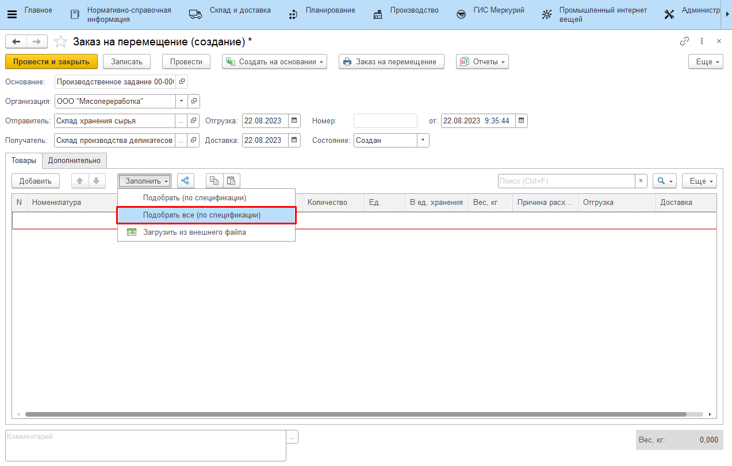The image size is (732, 466).
Task: Open the Основание linked document icon
Action: (182, 81)
